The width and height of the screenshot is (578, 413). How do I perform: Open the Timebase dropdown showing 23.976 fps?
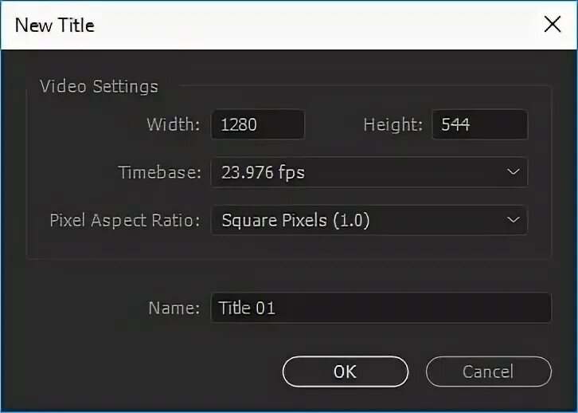pyautogui.click(x=358, y=172)
